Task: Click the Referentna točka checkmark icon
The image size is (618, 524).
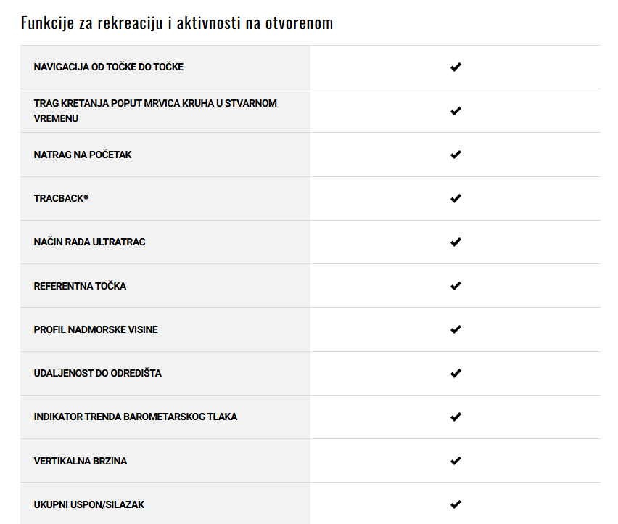Action: point(456,286)
